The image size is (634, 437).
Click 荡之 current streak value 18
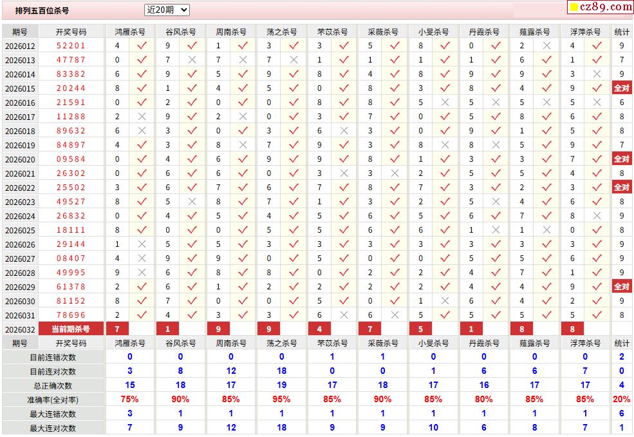281,371
